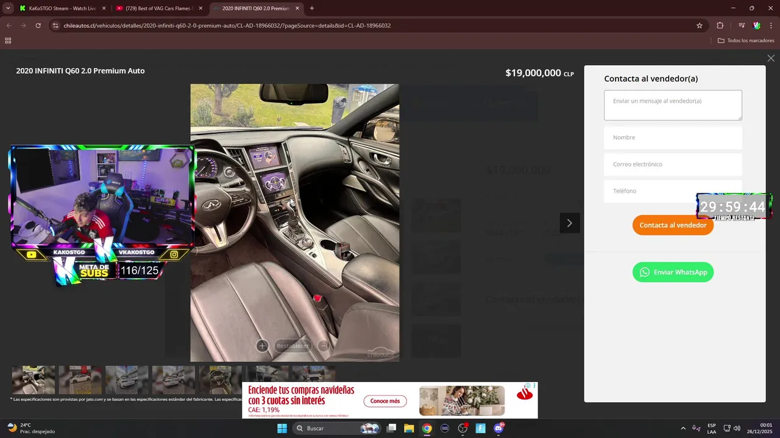This screenshot has height=438, width=780.
Task: Open the OBS-style app with red badge
Action: tap(463, 428)
